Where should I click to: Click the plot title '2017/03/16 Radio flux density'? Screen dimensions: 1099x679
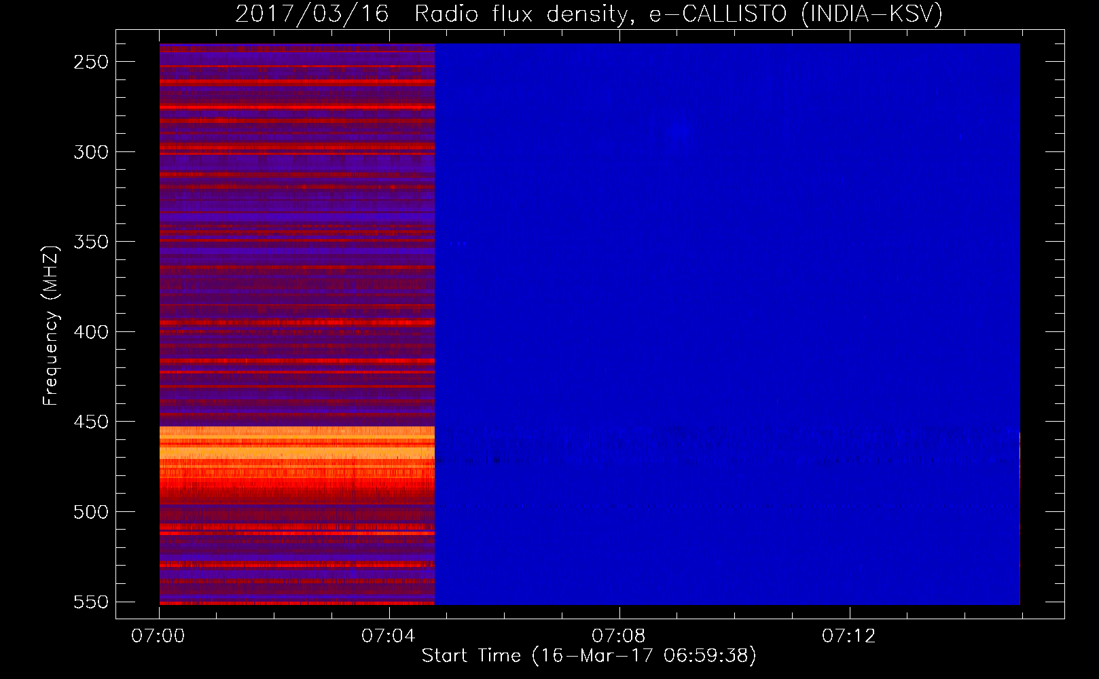[x=589, y=14]
